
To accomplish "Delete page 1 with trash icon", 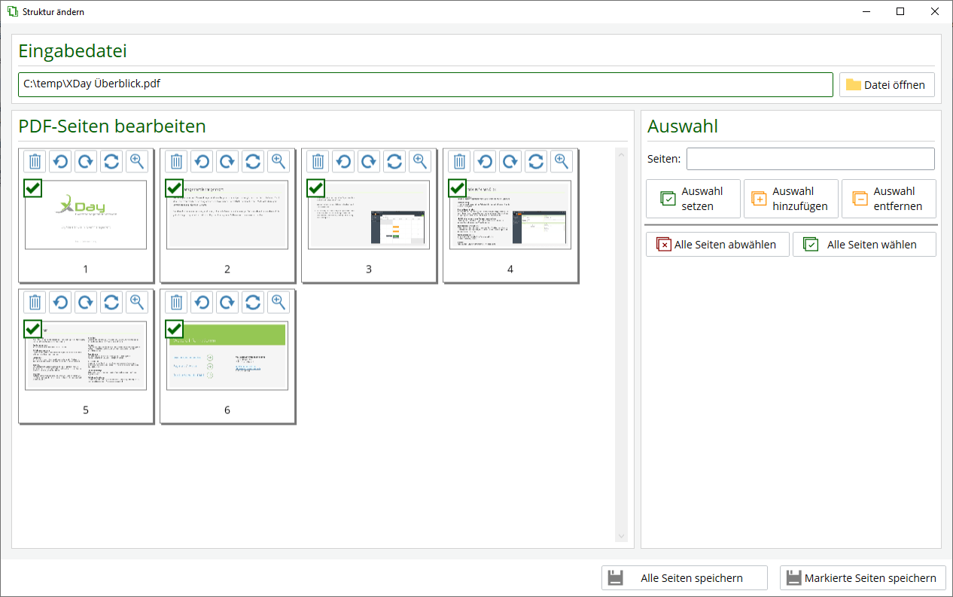I will [35, 161].
